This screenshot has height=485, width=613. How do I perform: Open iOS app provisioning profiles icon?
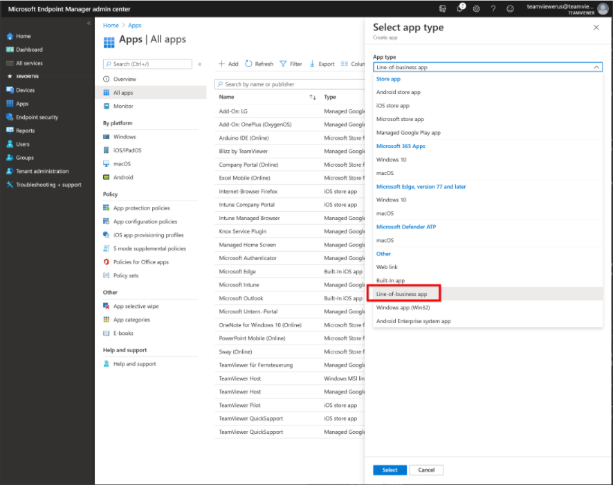pos(107,235)
